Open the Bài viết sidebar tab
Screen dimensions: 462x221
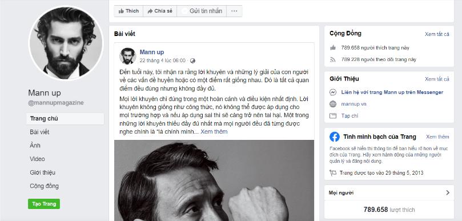click(39, 132)
